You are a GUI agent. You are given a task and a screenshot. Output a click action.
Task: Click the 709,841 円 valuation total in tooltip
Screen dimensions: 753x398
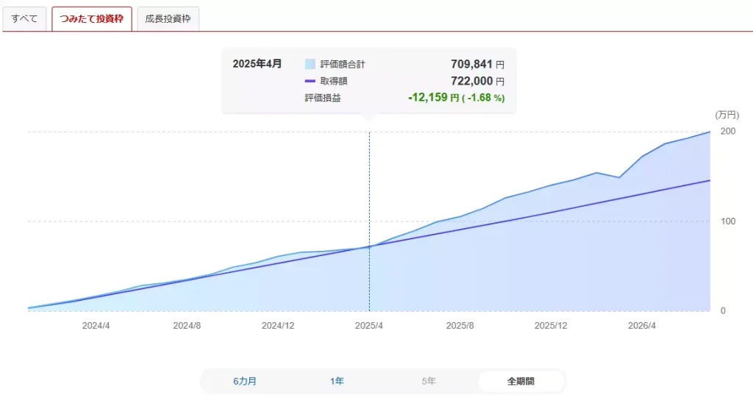pos(477,64)
